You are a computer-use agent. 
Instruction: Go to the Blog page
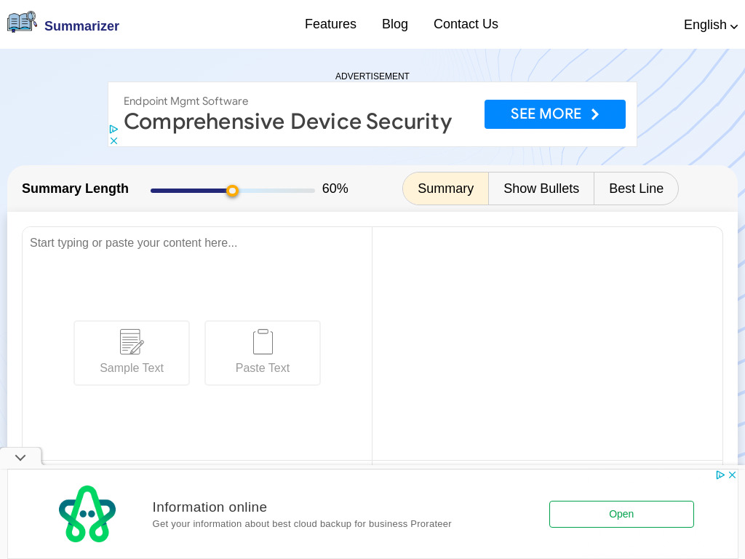(x=395, y=24)
